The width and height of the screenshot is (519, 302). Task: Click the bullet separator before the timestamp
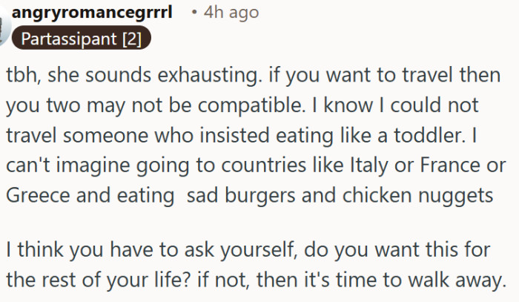tap(194, 13)
